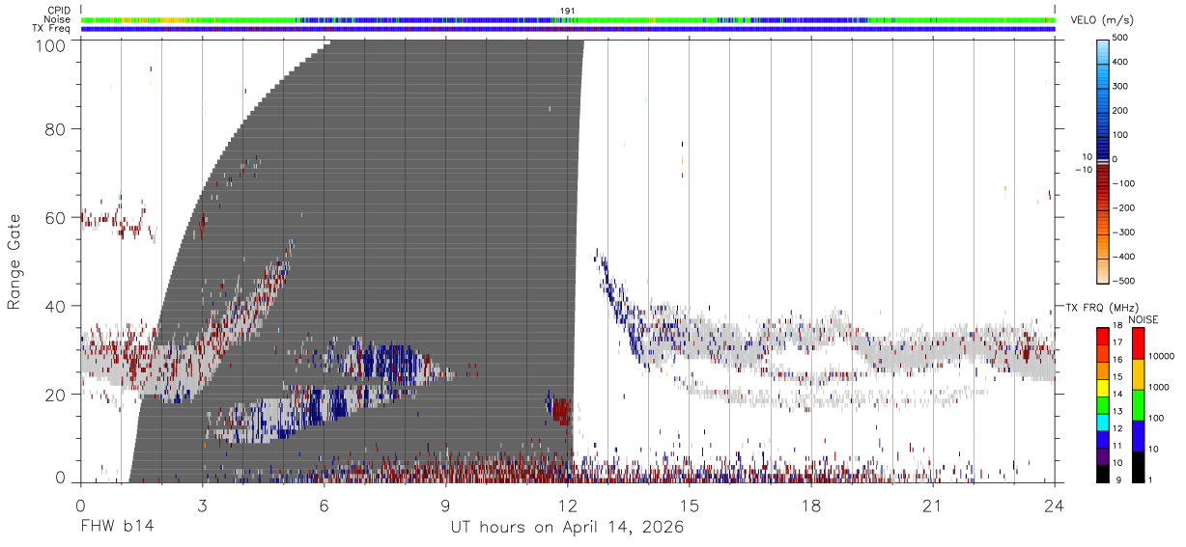The image size is (1186, 547).
Task: Click the CPID value 191
Action: (x=568, y=11)
